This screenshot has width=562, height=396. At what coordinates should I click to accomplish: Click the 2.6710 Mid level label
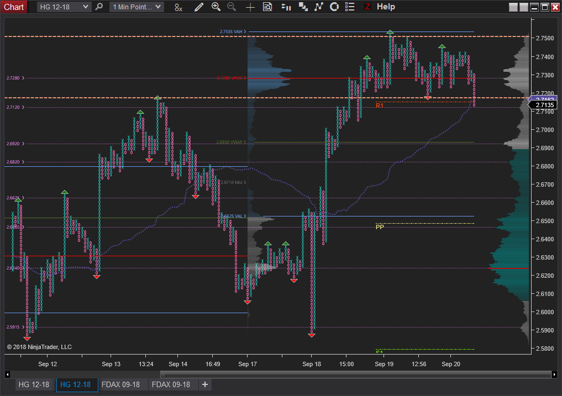click(x=233, y=182)
